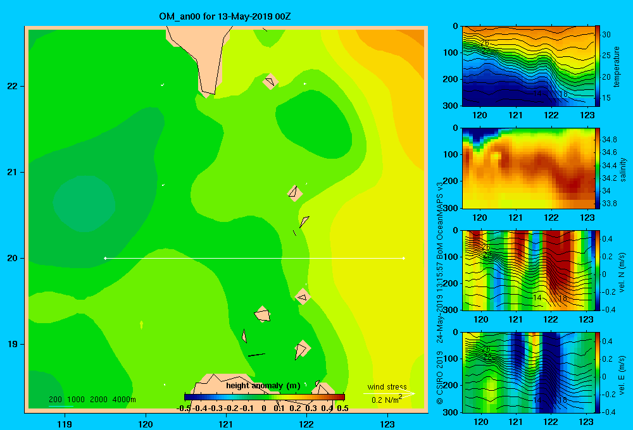Click latitude label 20 on main map

(12, 258)
